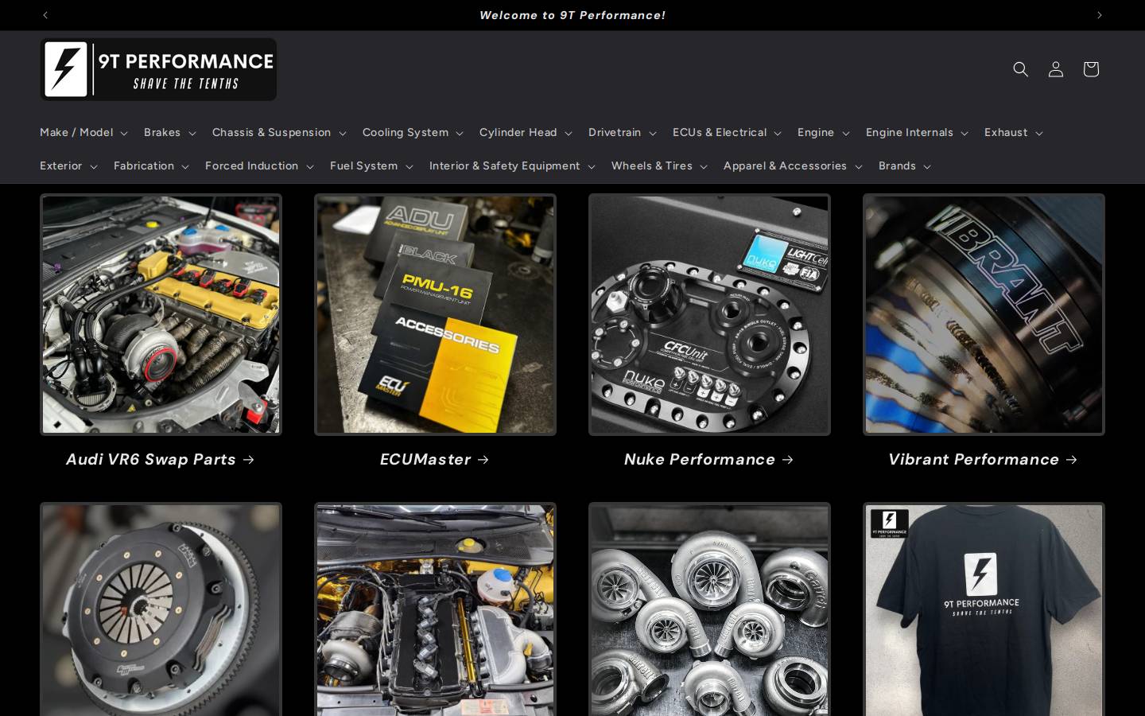Expand the Engine menu
This screenshot has width=1145, height=716.
(x=823, y=133)
